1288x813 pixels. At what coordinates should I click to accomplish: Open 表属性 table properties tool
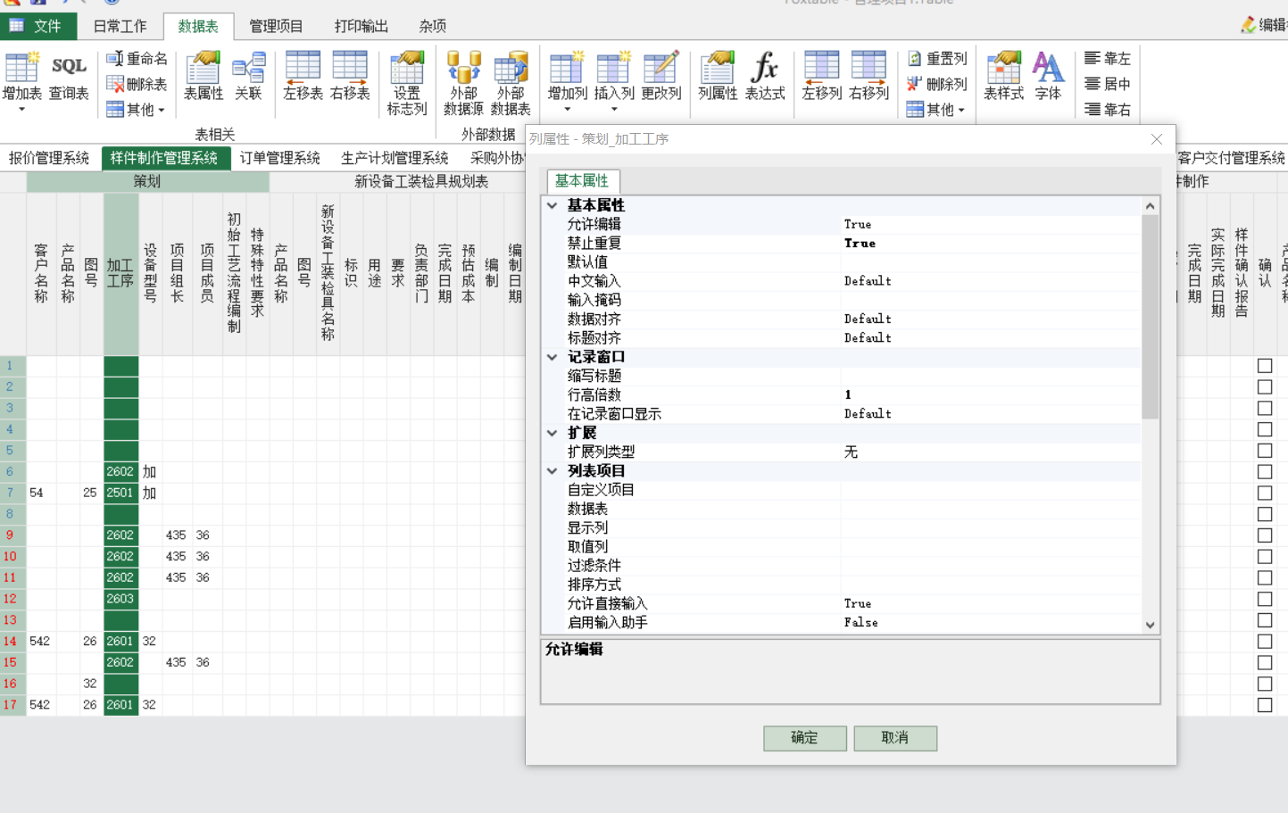coord(203,77)
